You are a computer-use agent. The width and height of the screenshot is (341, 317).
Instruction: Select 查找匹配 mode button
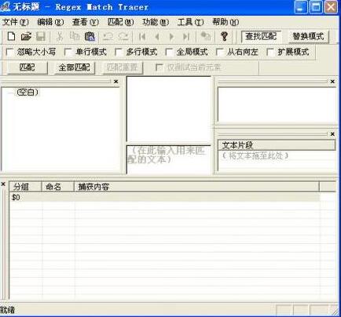pyautogui.click(x=261, y=36)
